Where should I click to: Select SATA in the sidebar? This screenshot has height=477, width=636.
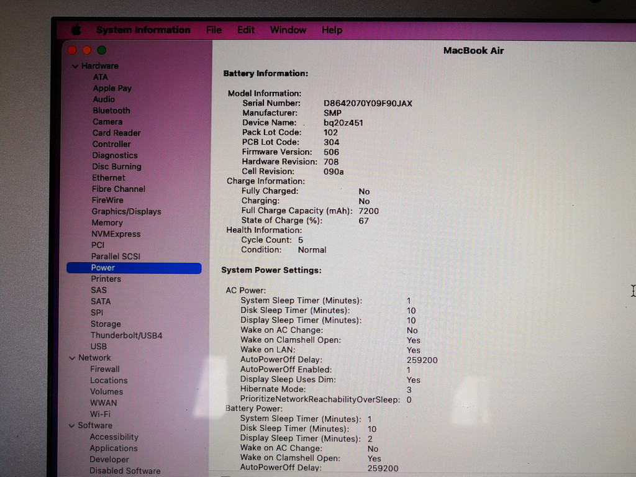pos(101,301)
